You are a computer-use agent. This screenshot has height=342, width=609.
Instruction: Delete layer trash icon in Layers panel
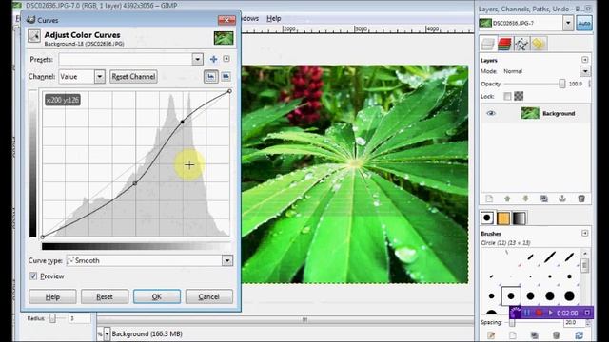[581, 199]
